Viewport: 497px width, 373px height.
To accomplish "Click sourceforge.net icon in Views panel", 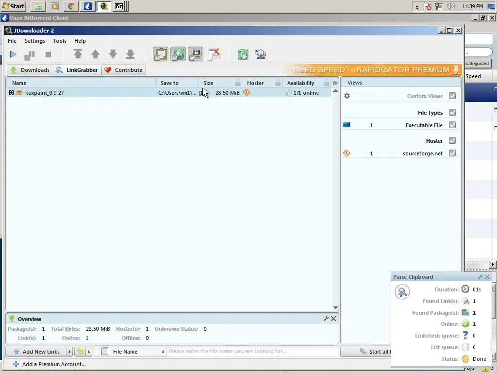I will point(347,153).
